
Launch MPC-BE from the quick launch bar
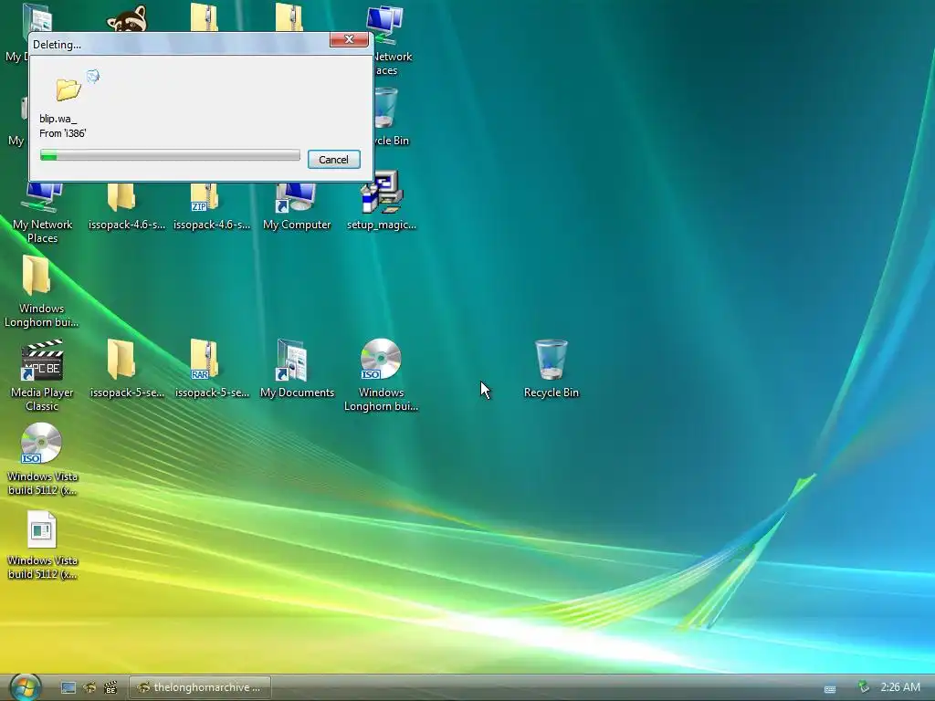point(110,688)
